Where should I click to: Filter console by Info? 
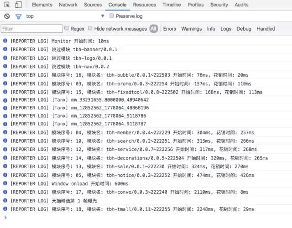click(x=211, y=29)
